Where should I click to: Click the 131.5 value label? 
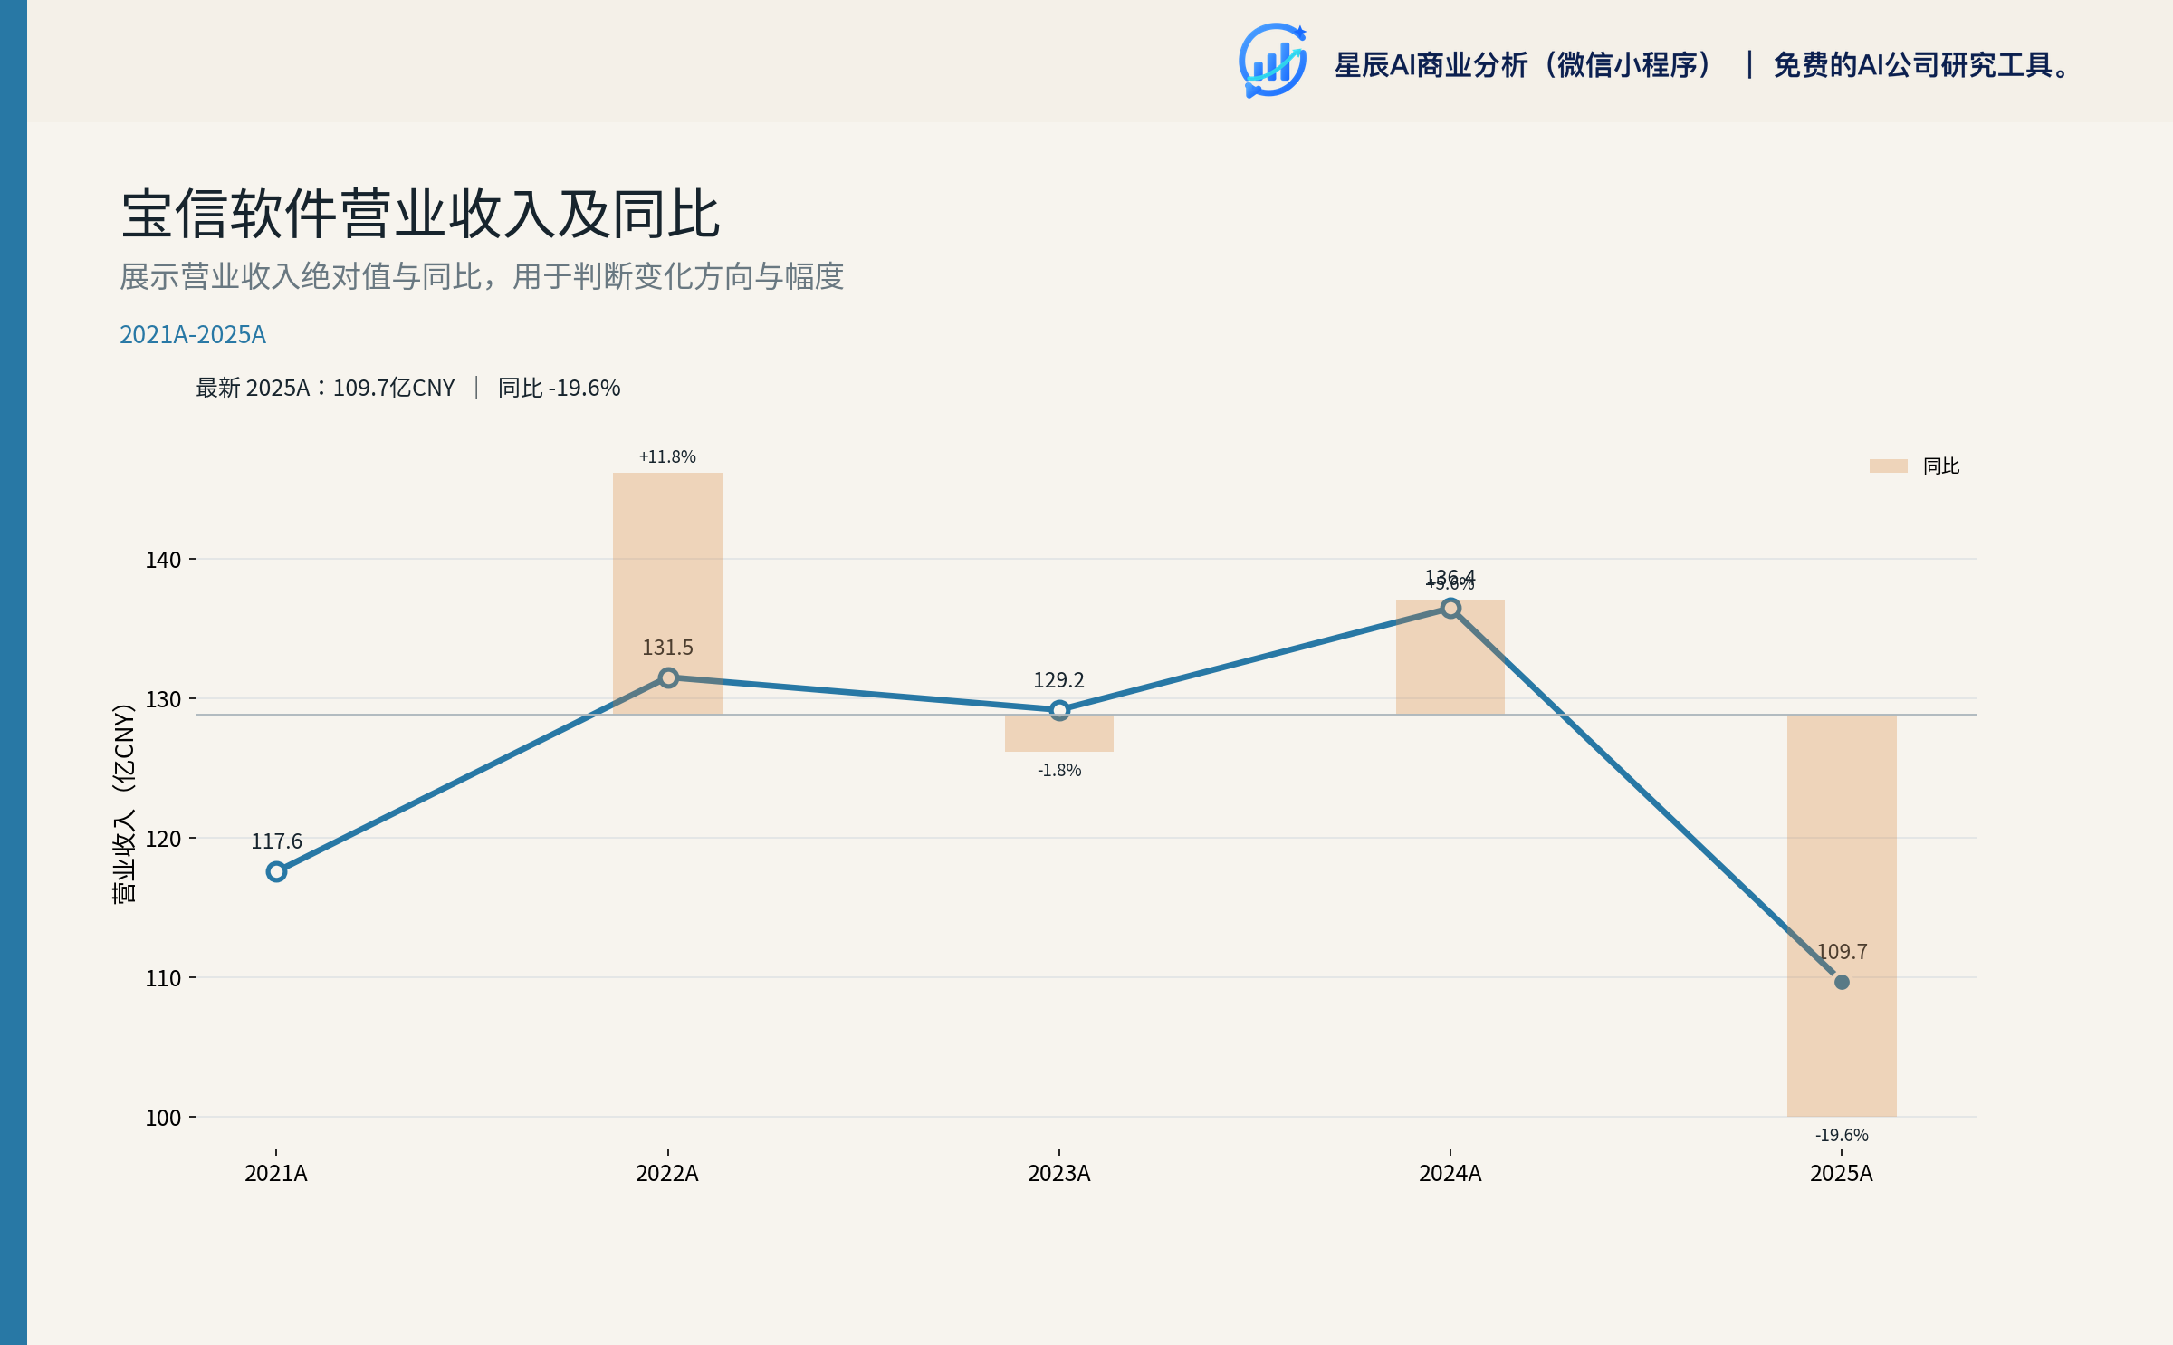point(667,648)
